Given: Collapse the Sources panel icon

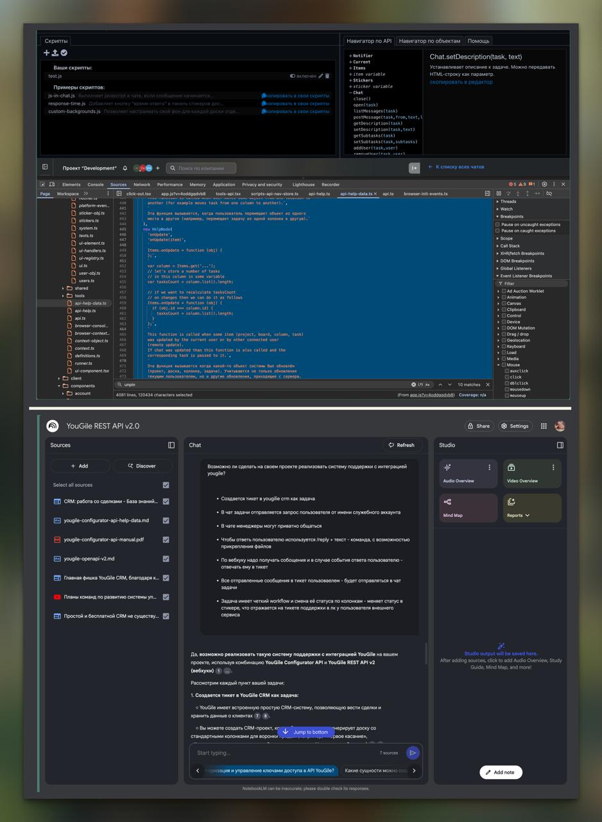Looking at the screenshot, I should click(171, 445).
